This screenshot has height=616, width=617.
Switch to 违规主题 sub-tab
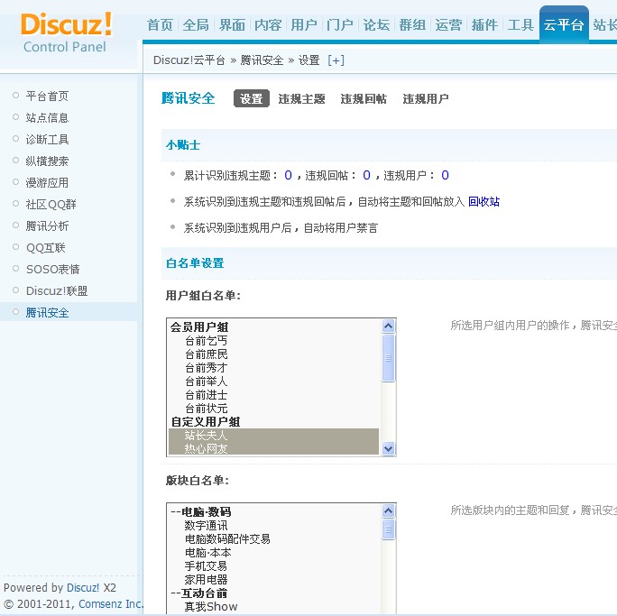pos(301,98)
